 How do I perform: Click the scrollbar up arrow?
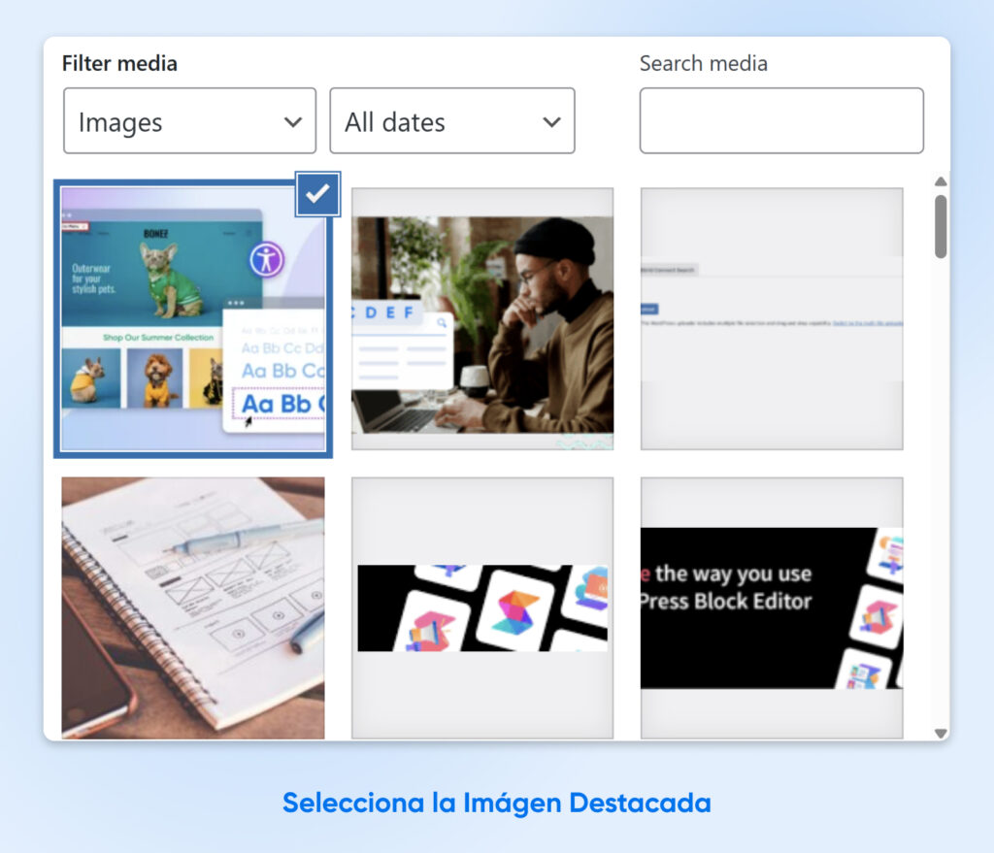click(x=939, y=180)
